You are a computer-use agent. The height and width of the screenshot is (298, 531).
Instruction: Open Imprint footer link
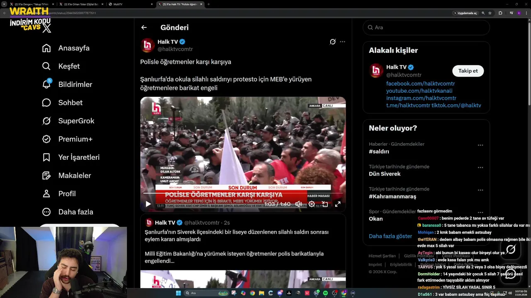[x=375, y=264]
